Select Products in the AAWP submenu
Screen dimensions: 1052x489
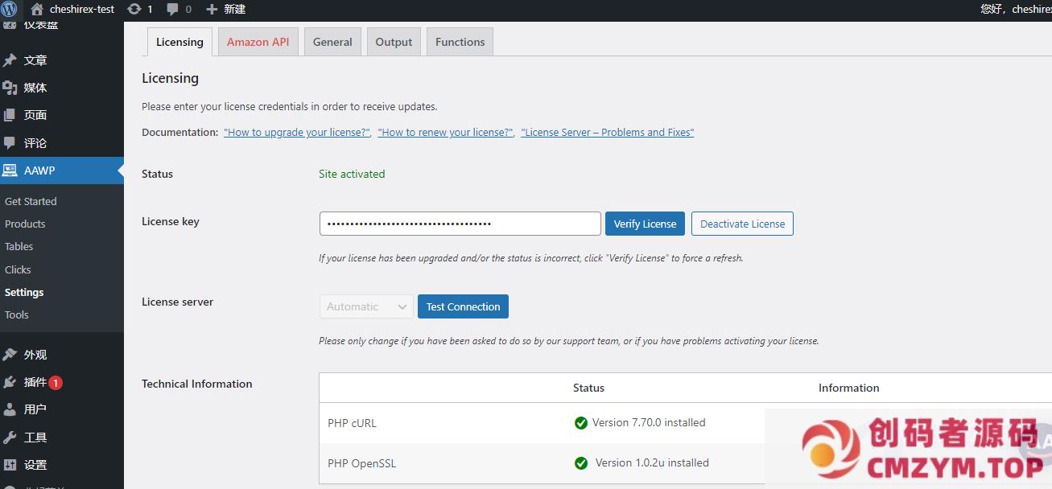[25, 224]
